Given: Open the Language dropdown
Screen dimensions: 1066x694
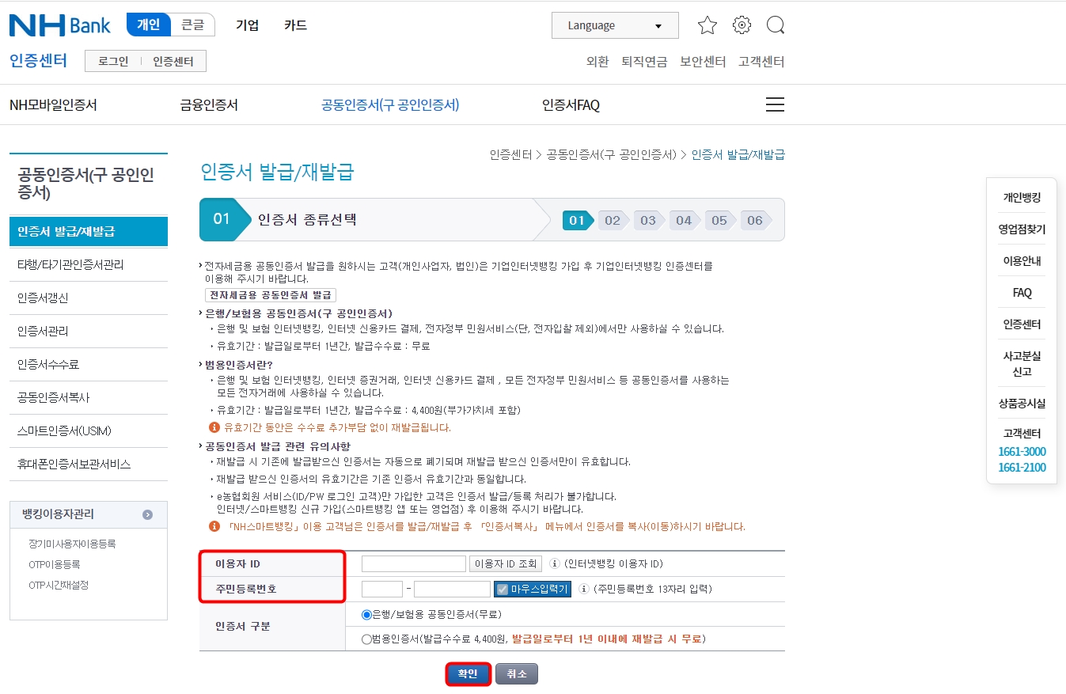Looking at the screenshot, I should 614,25.
